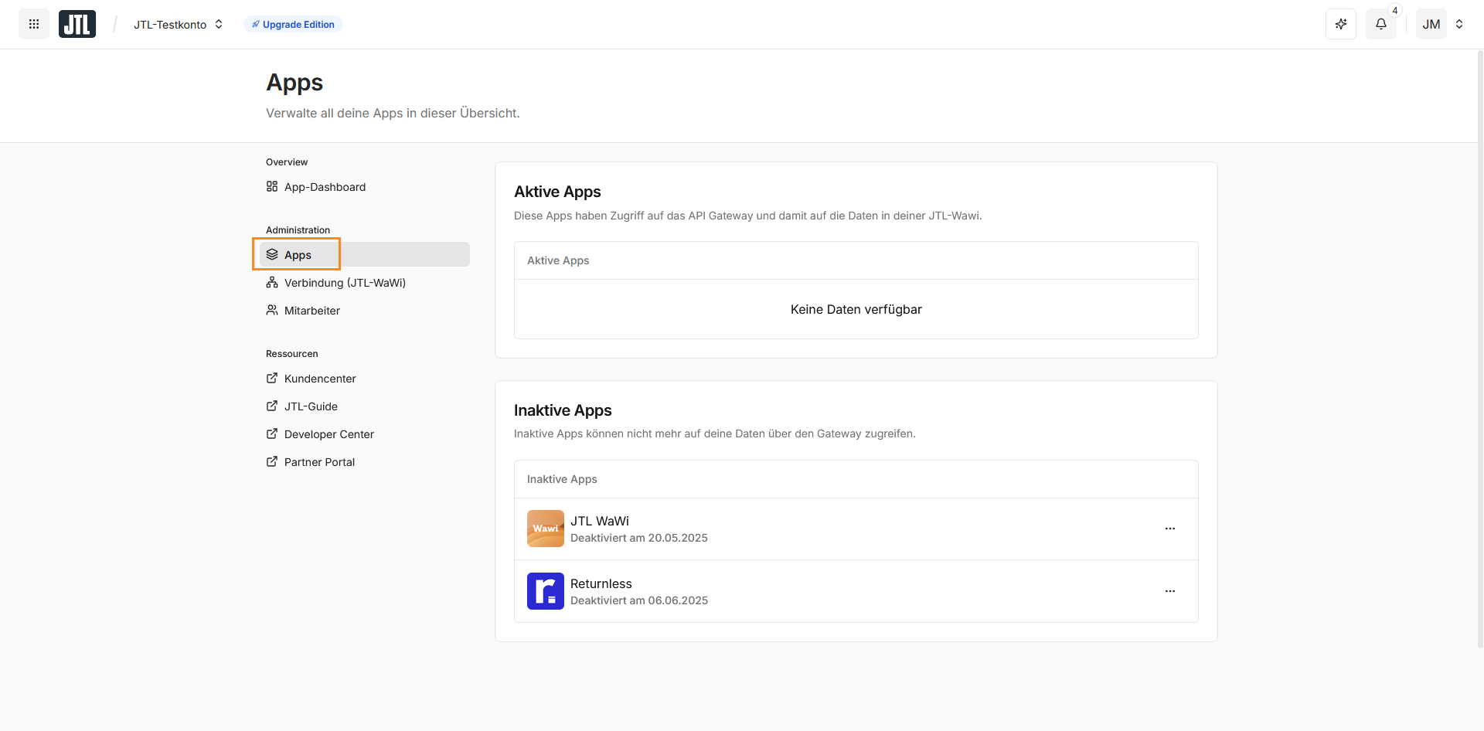Open the JTL WaWi more options menu
Viewport: 1484px width, 731px height.
pos(1170,529)
